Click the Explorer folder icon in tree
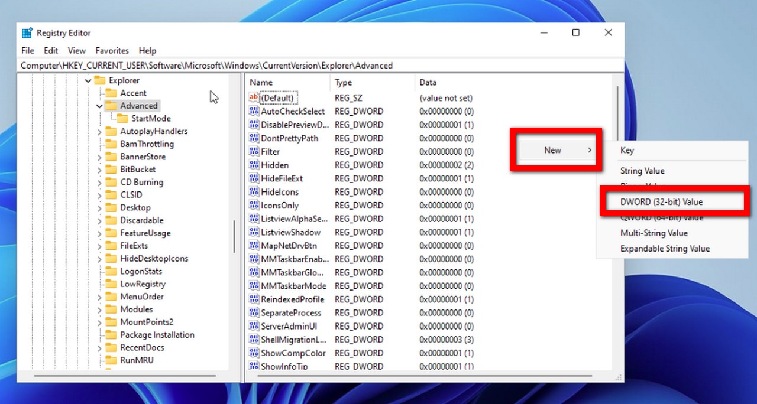 click(x=99, y=80)
